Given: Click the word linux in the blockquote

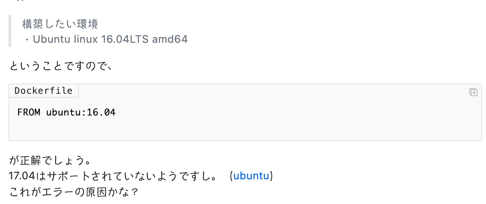Looking at the screenshot, I should coord(84,39).
